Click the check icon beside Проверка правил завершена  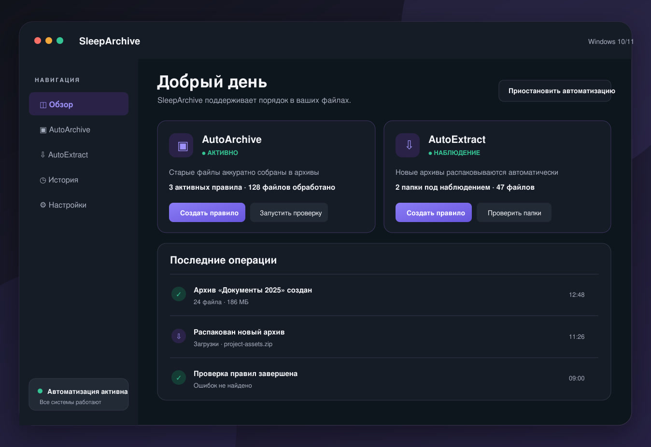click(179, 377)
